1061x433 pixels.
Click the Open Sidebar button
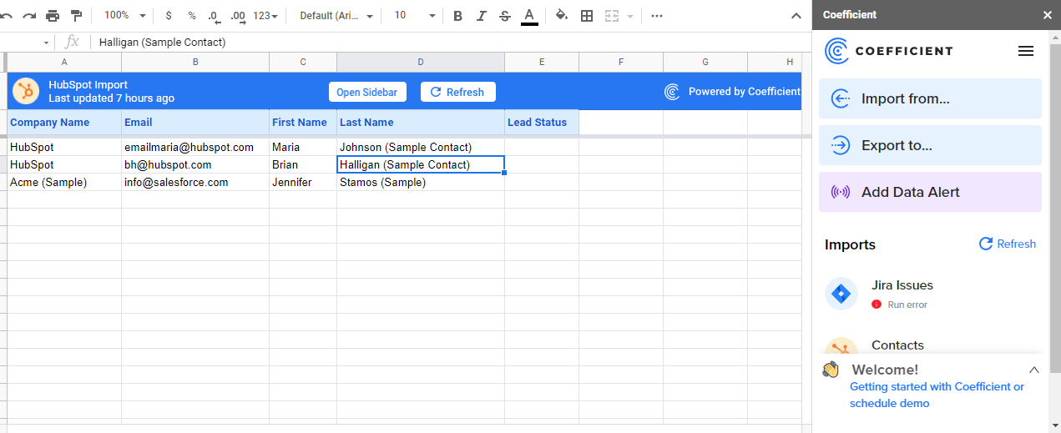pyautogui.click(x=367, y=92)
